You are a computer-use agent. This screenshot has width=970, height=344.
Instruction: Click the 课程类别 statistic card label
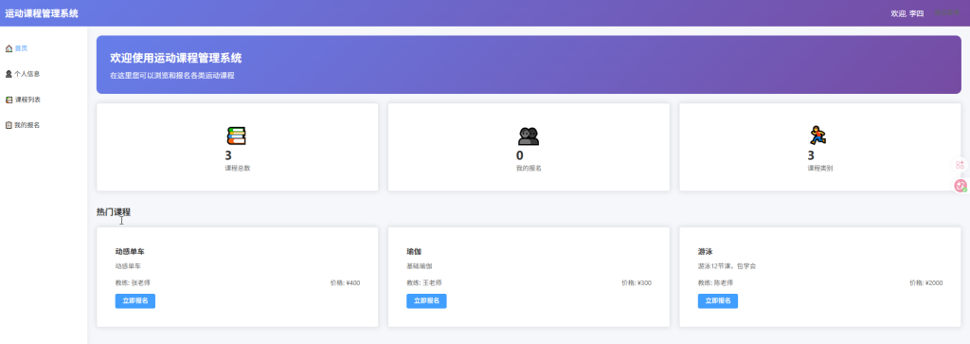point(819,169)
